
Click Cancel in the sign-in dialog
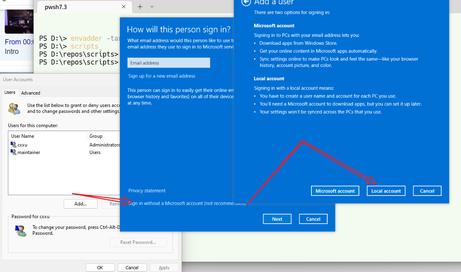point(313,219)
